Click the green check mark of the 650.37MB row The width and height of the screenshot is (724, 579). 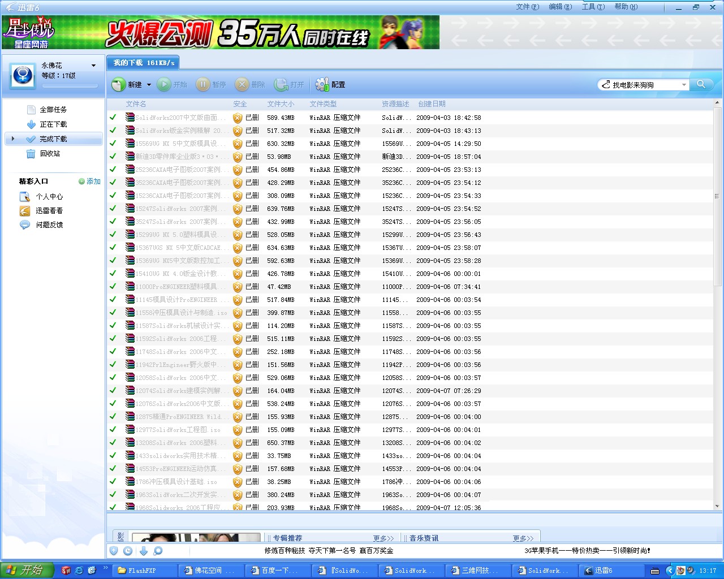pyautogui.click(x=113, y=442)
